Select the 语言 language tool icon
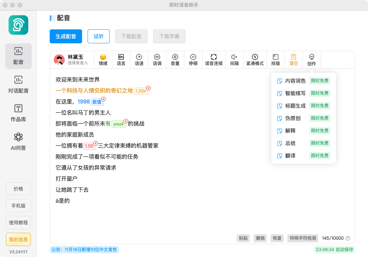Screen dimensions: 368x257 [121, 59]
